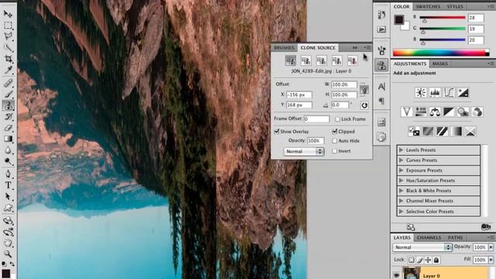Add a Channel Mixer adjustment

point(477,112)
